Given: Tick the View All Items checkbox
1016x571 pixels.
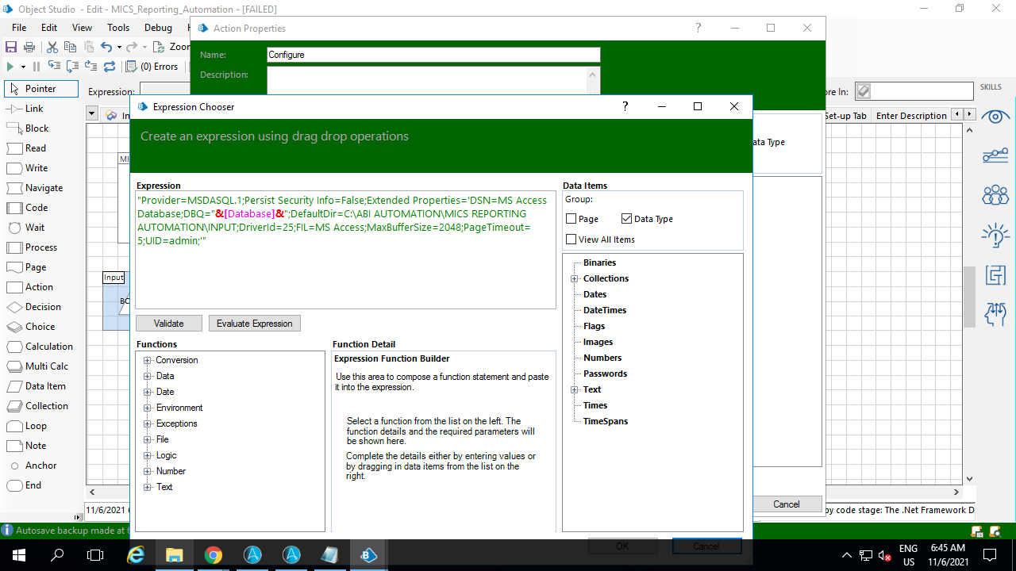Looking at the screenshot, I should [571, 240].
